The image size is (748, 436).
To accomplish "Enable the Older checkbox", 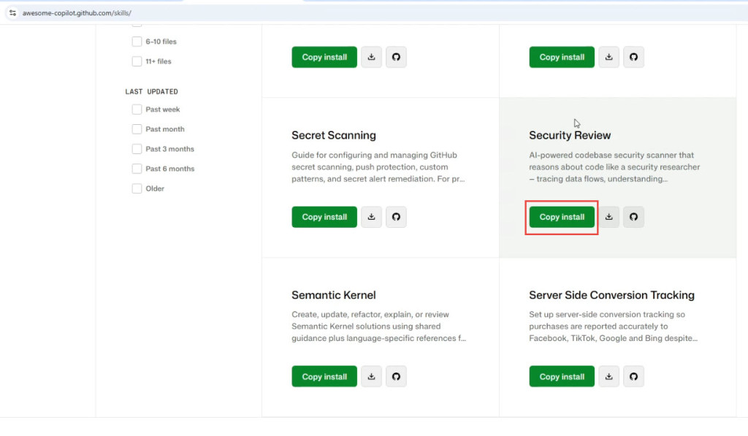I will point(137,188).
